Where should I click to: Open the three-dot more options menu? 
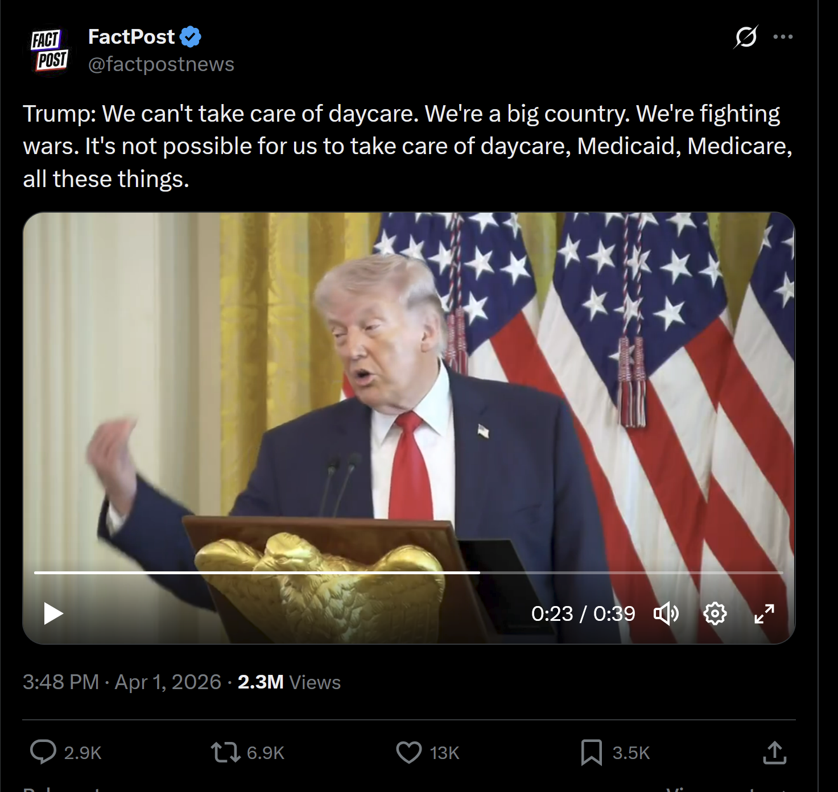click(x=783, y=37)
